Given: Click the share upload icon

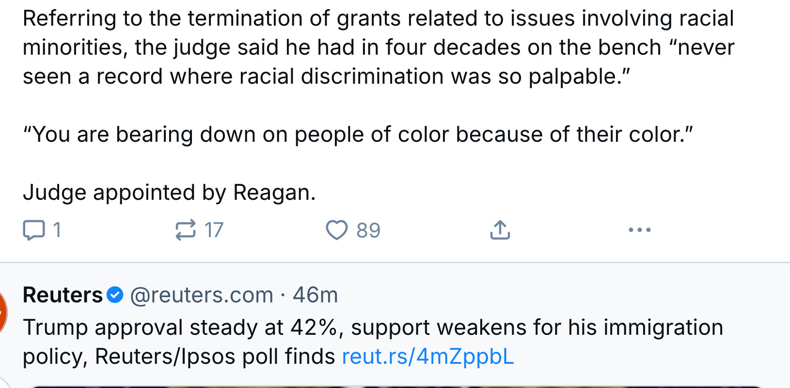Looking at the screenshot, I should click(x=500, y=230).
